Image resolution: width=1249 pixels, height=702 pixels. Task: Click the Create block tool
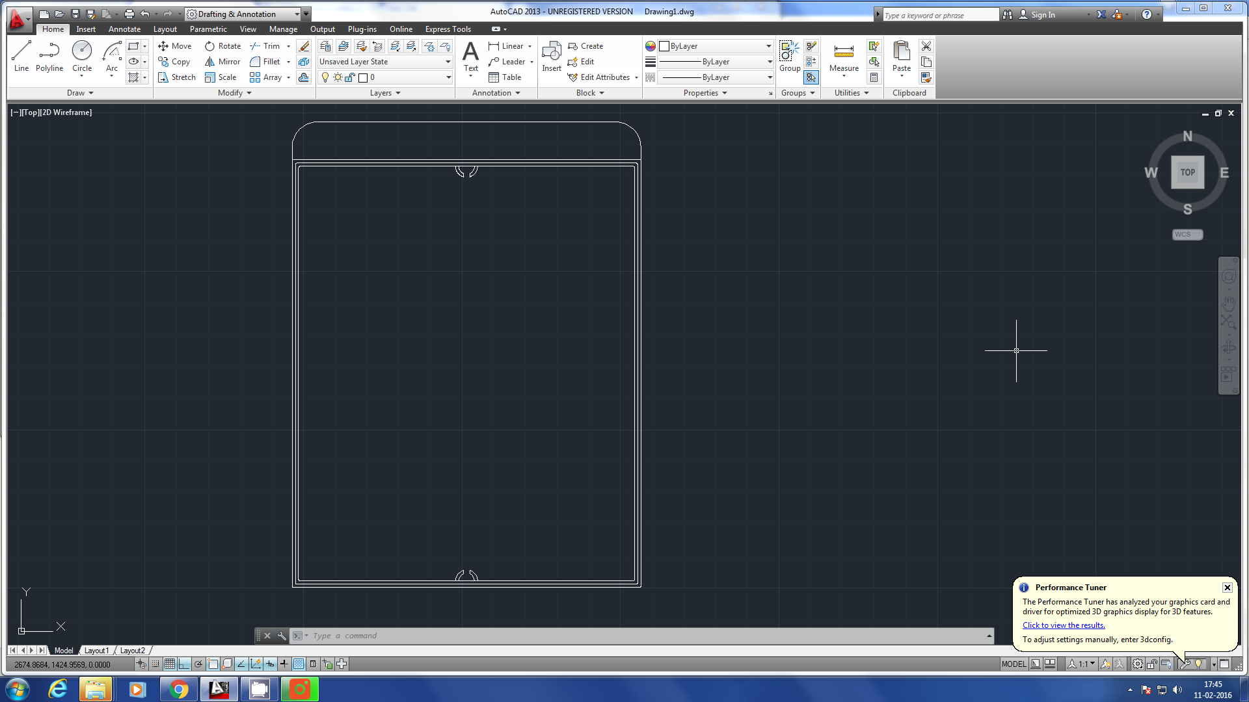[x=585, y=46]
